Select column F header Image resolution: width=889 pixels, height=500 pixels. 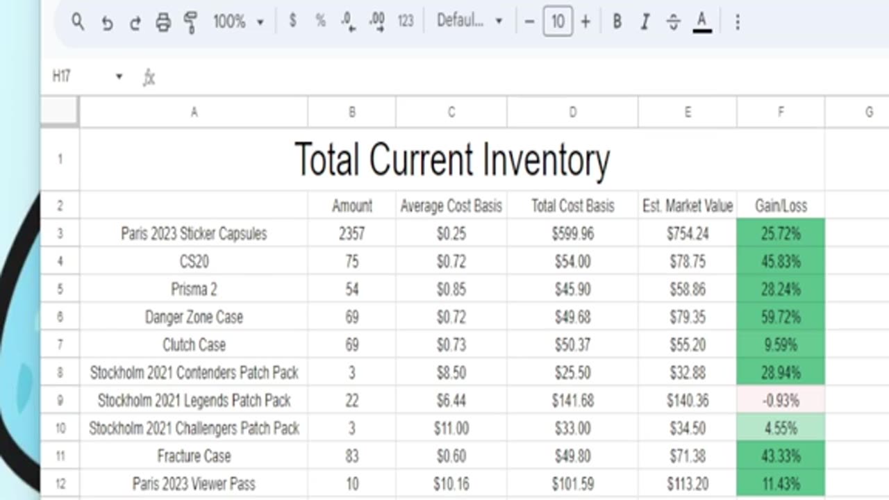781,112
